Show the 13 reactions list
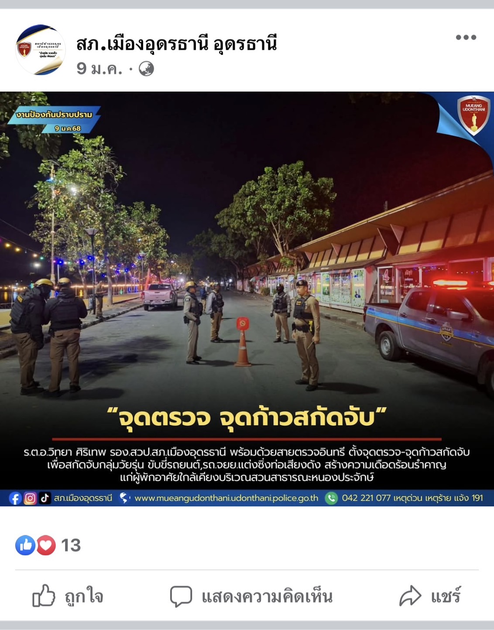 (71, 545)
